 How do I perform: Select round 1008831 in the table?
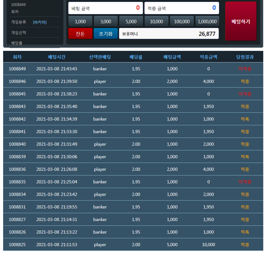[17, 207]
